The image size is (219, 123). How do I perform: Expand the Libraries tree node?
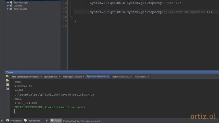coord(8,6)
